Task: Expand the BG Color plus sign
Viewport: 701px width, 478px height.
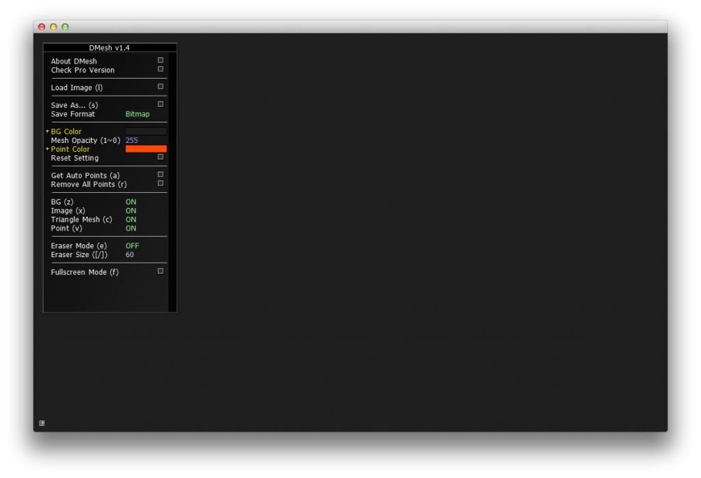Action: [x=47, y=131]
